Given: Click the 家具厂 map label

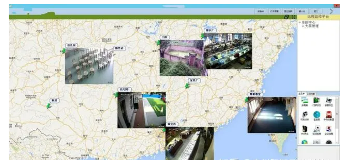Looking at the screenshot, I should (194, 81).
